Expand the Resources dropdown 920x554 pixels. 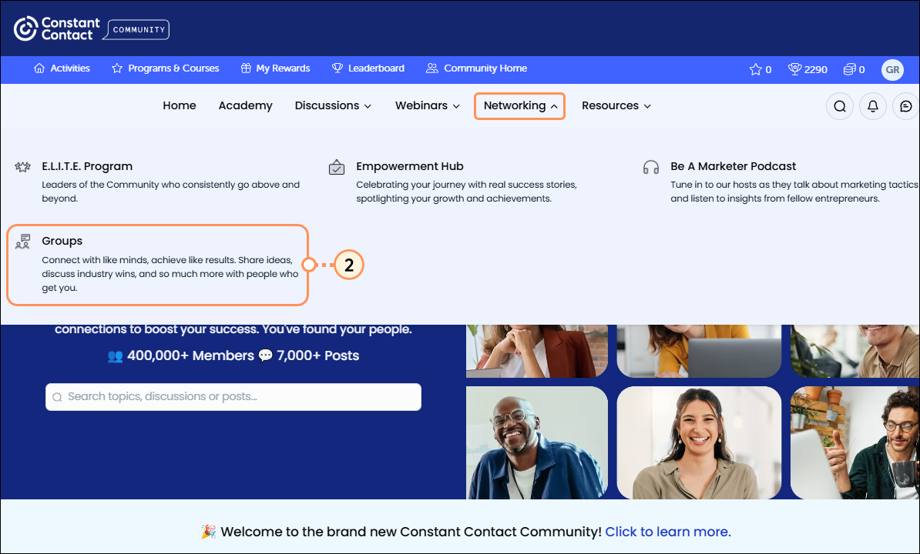click(x=616, y=106)
